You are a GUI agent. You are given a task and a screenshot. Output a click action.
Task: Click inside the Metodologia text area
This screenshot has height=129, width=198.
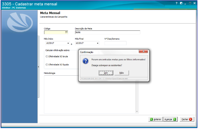pos(90,94)
